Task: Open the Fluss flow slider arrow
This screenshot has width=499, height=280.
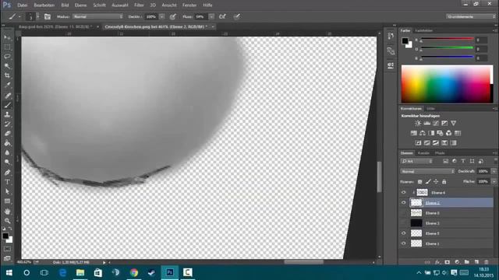Action: [211, 16]
